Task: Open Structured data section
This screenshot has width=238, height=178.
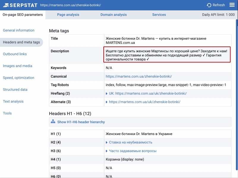Action: (15, 90)
